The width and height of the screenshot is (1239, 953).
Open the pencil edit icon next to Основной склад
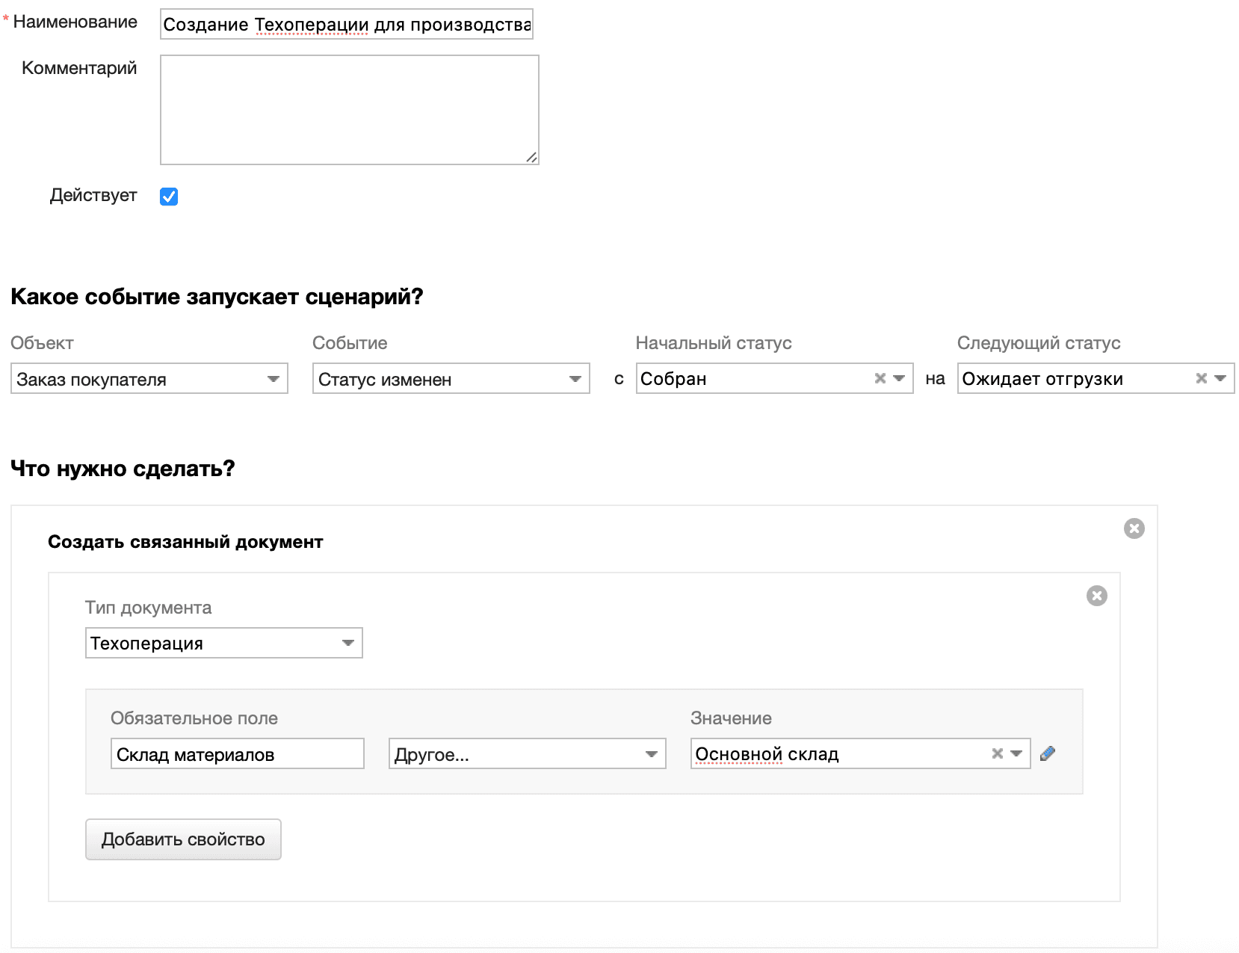pyautogui.click(x=1048, y=753)
